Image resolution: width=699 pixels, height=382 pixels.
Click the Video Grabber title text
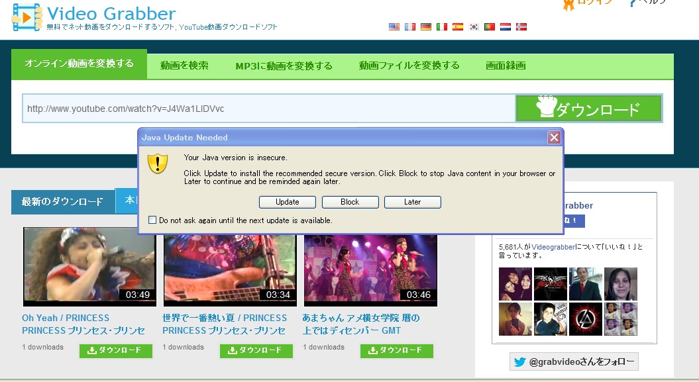(x=111, y=14)
